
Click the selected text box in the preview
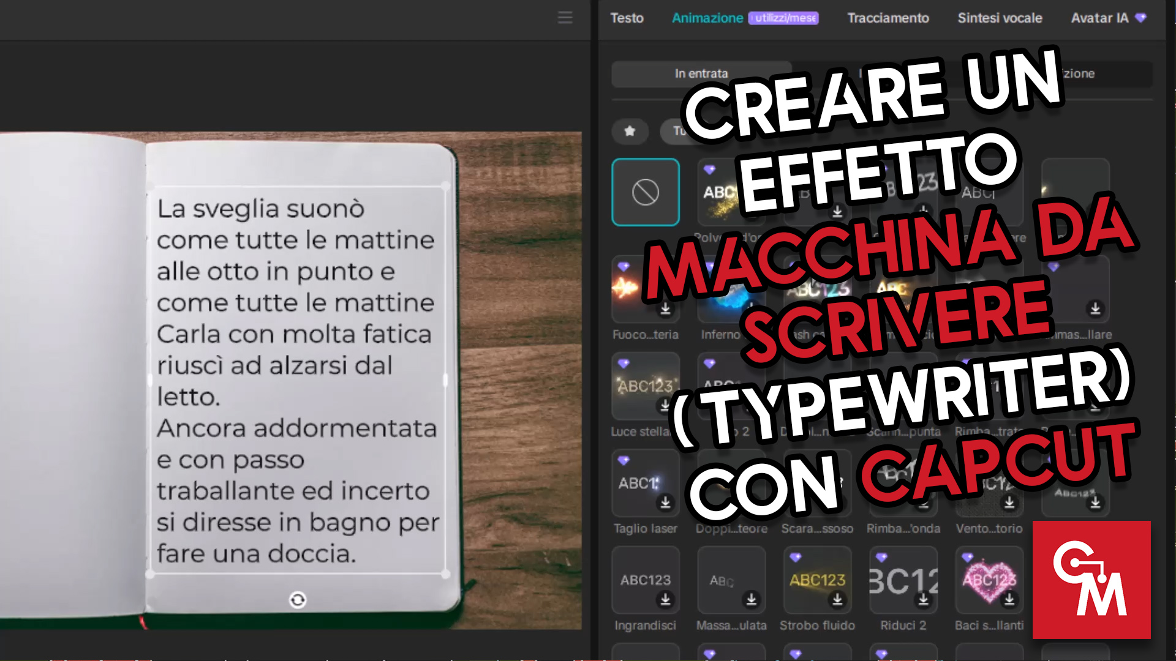pyautogui.click(x=297, y=379)
